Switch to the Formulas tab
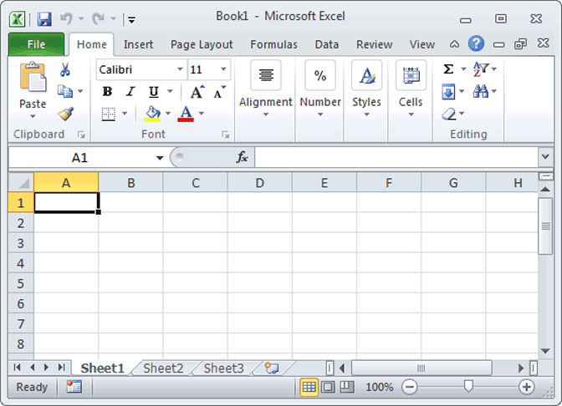 click(273, 44)
